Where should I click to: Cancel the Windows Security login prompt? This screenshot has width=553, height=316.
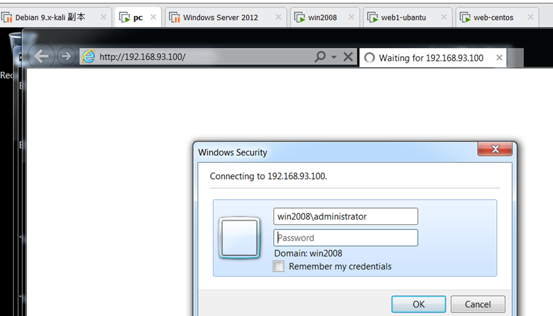coord(477,304)
